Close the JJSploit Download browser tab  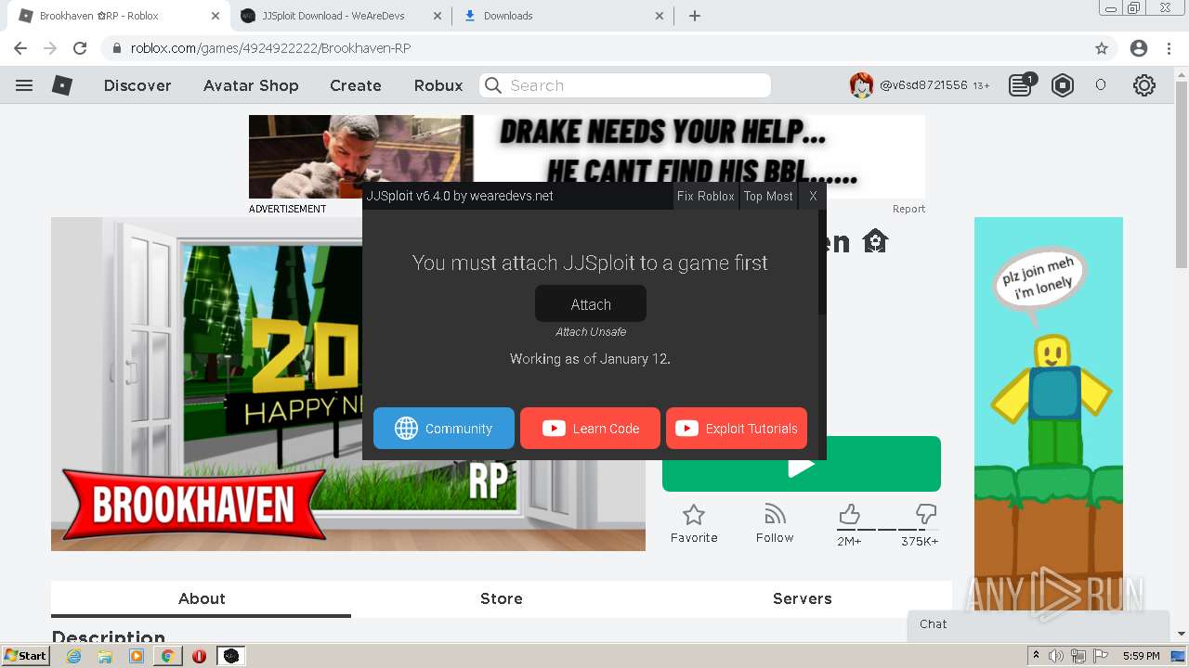click(438, 16)
